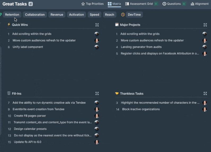
Task: Expand the Fill-Ins quadrant
Action: (x=97, y=94)
